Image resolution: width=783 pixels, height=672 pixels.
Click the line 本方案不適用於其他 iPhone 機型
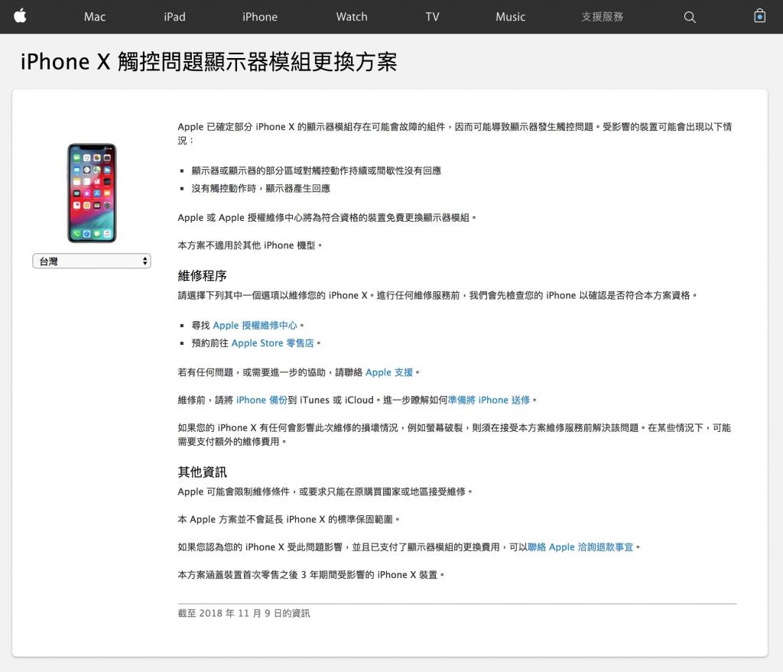tap(250, 245)
